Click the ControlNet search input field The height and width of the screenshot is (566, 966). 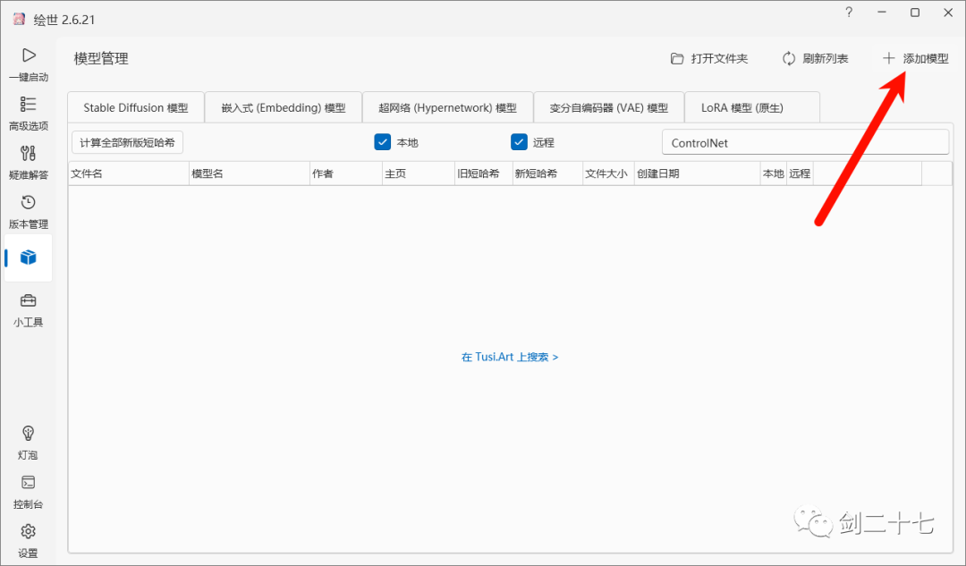(x=804, y=141)
